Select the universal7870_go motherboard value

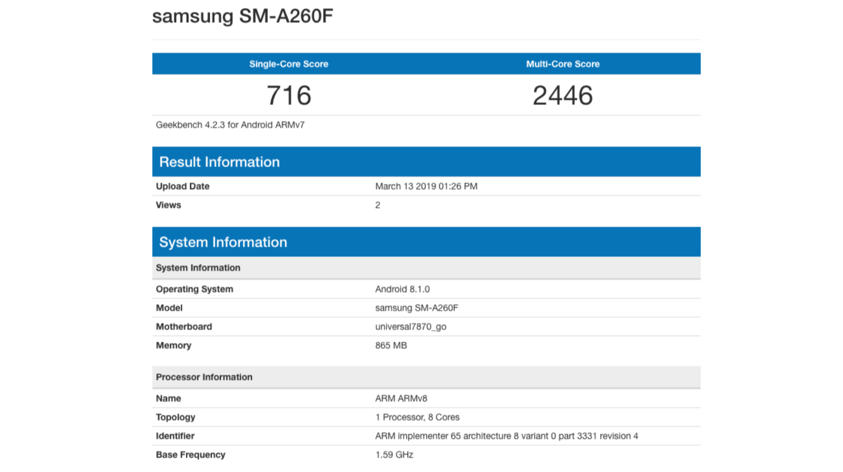pyautogui.click(x=411, y=327)
